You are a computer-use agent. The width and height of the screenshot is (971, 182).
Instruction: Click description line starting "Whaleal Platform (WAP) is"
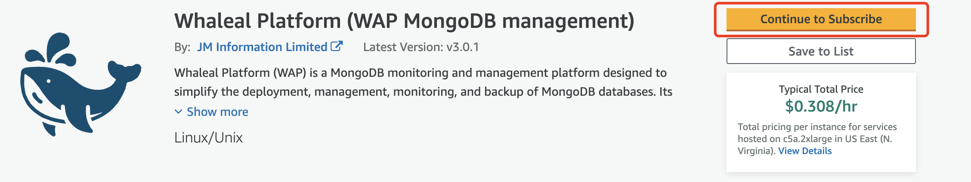(420, 73)
